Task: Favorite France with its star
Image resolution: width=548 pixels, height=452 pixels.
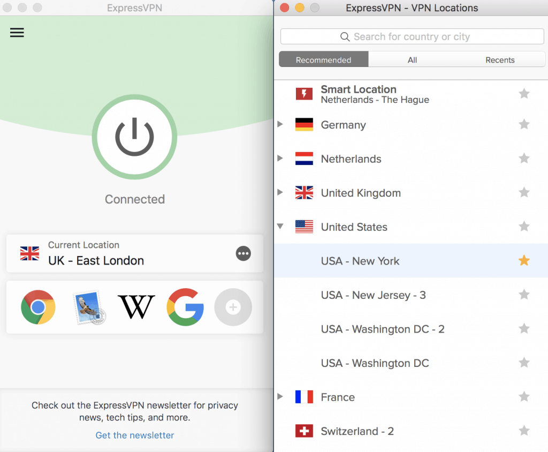Action: pos(524,396)
